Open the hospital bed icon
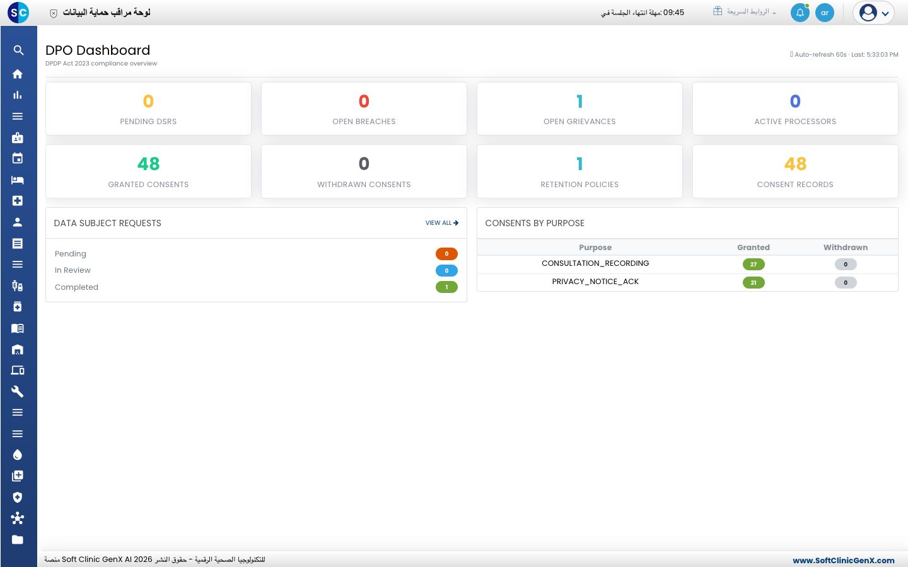The image size is (908, 567). click(x=18, y=180)
